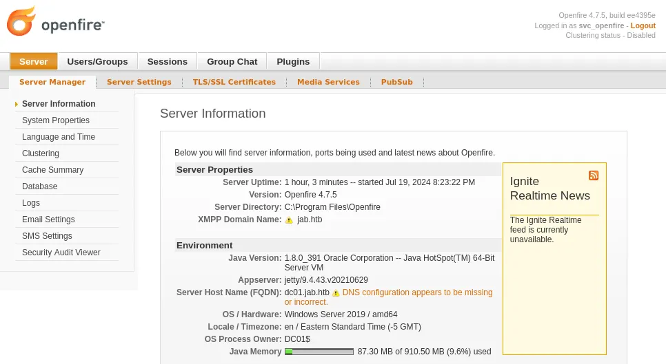Open TLS/SSL Certificates subtab
The height and width of the screenshot is (364, 666).
click(234, 82)
